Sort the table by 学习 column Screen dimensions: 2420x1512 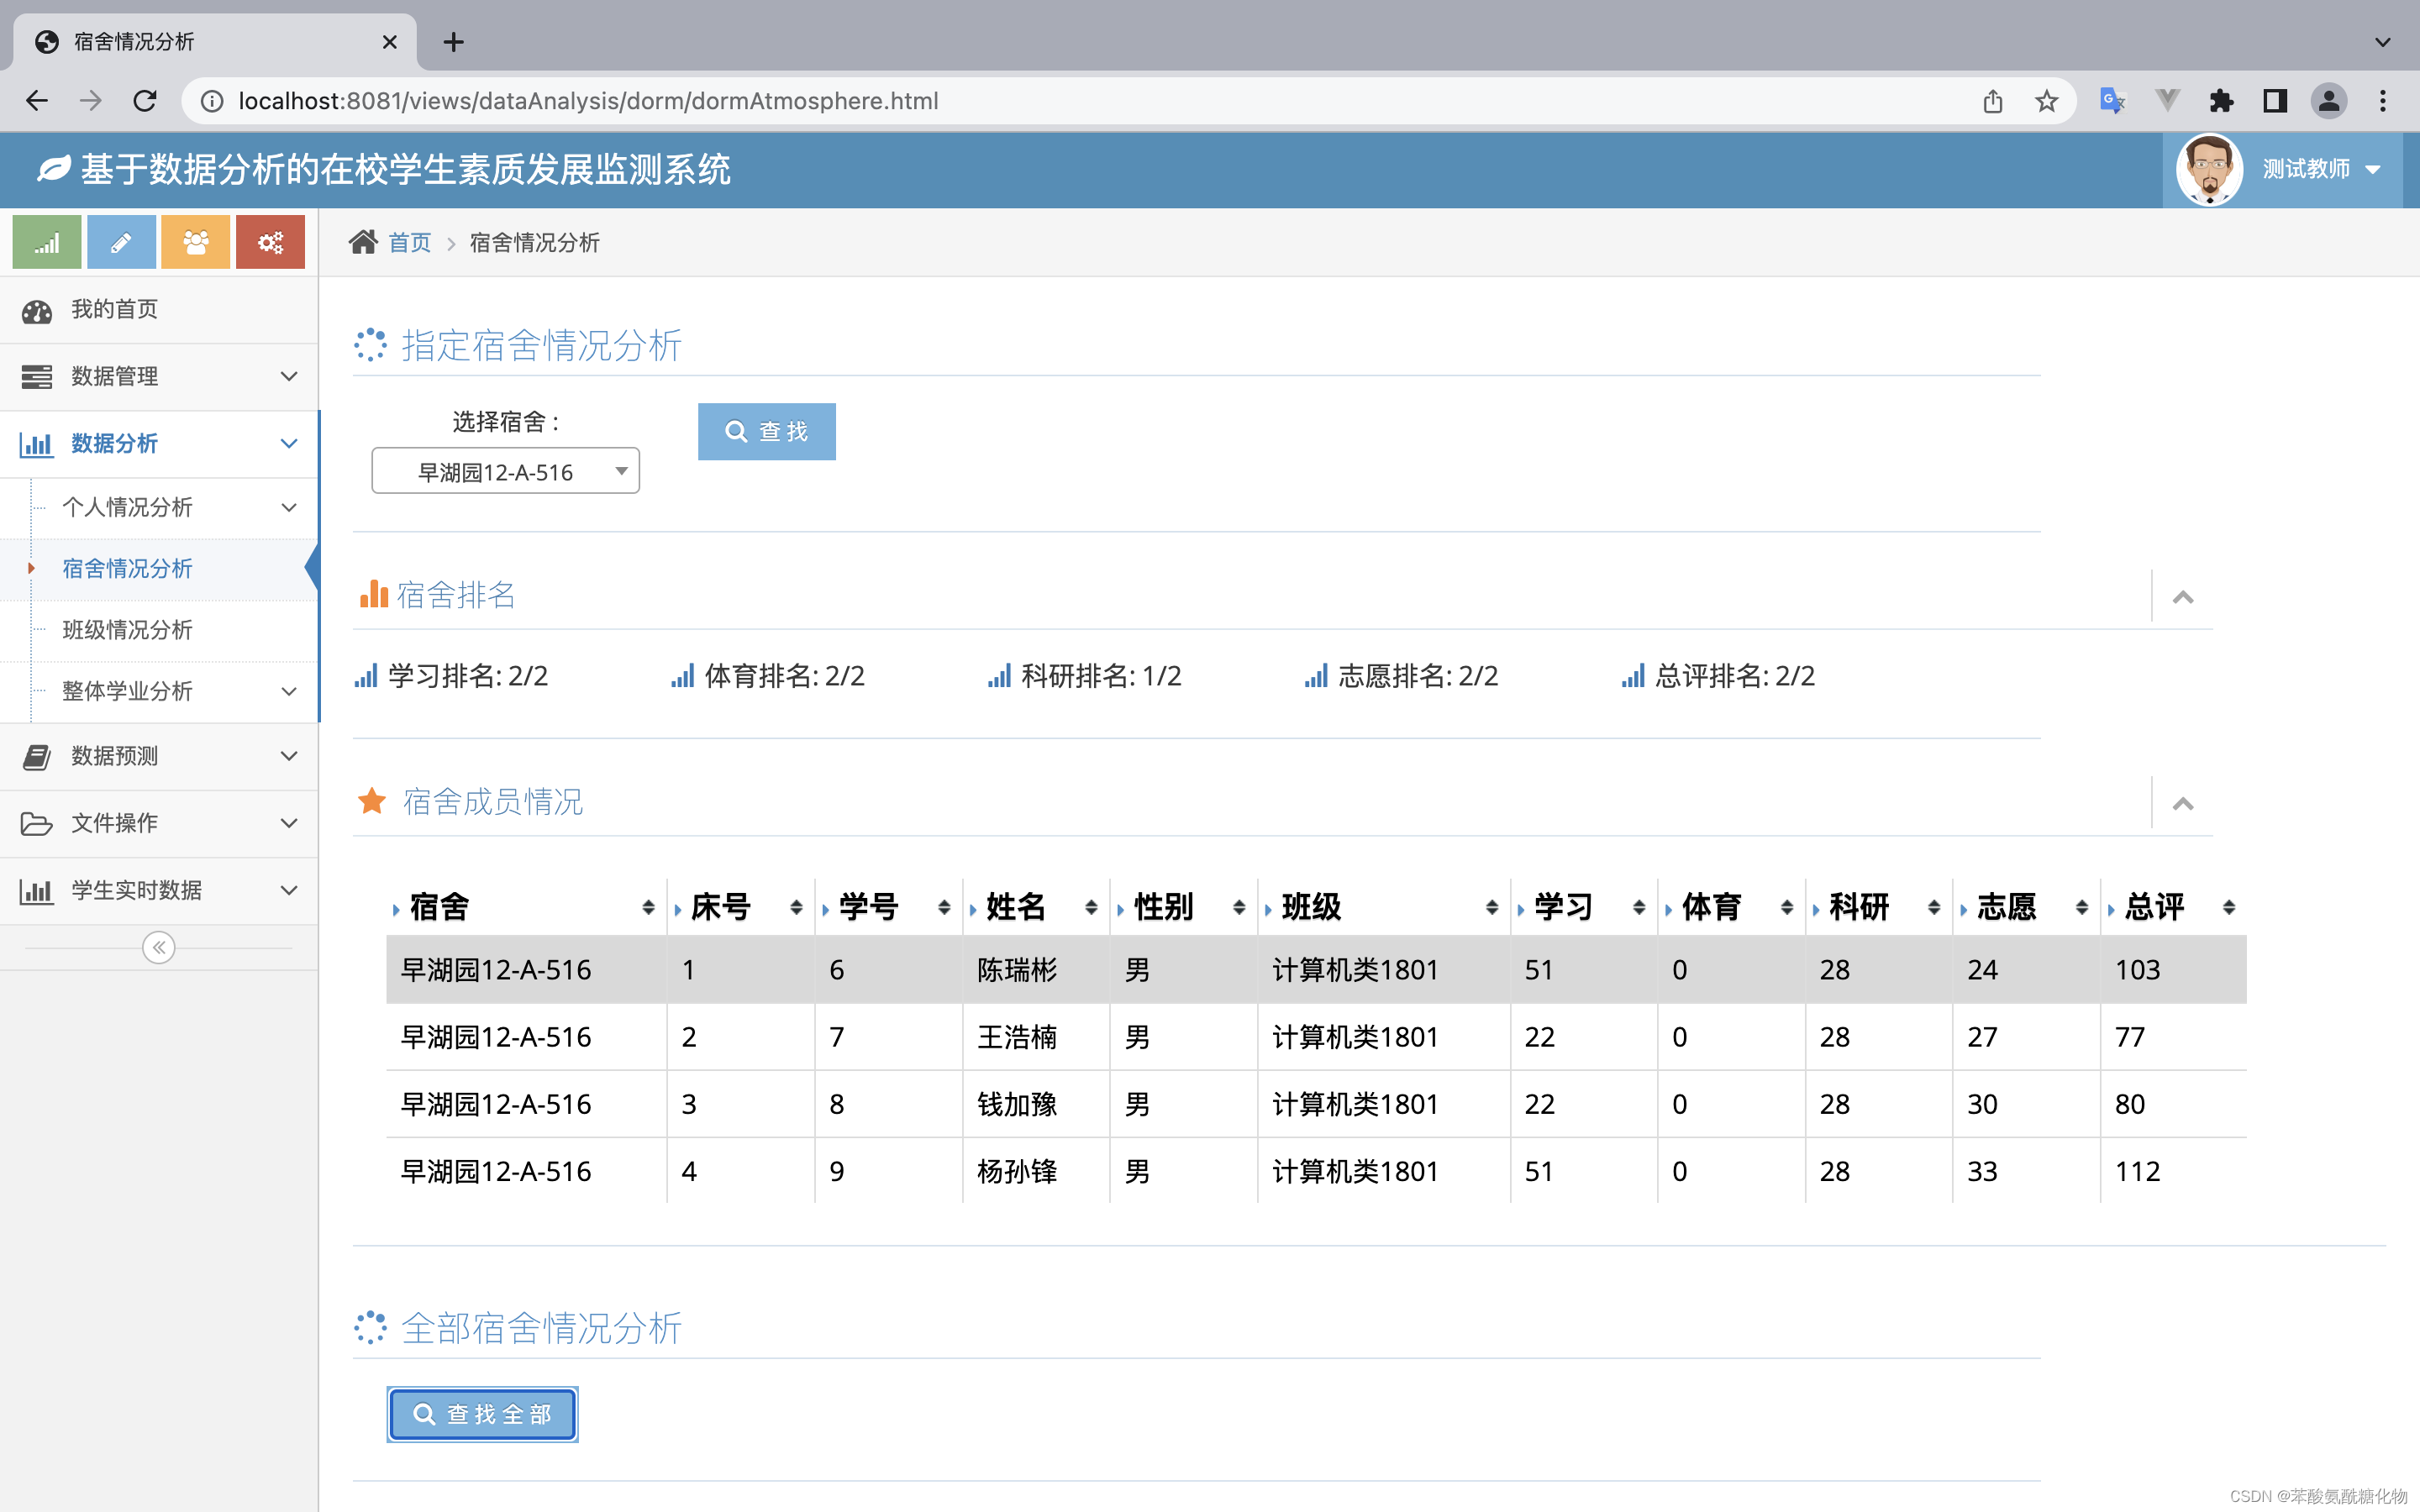[x=1638, y=907]
